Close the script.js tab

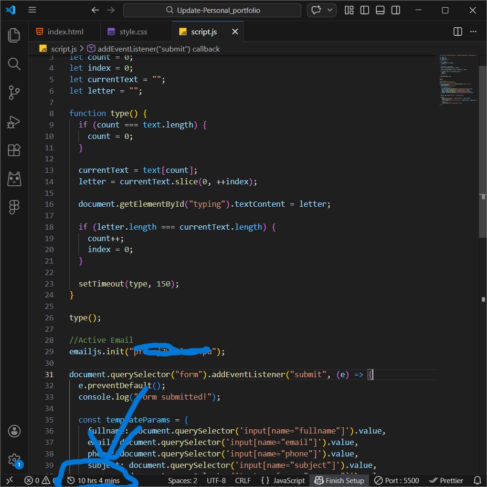pyautogui.click(x=235, y=32)
